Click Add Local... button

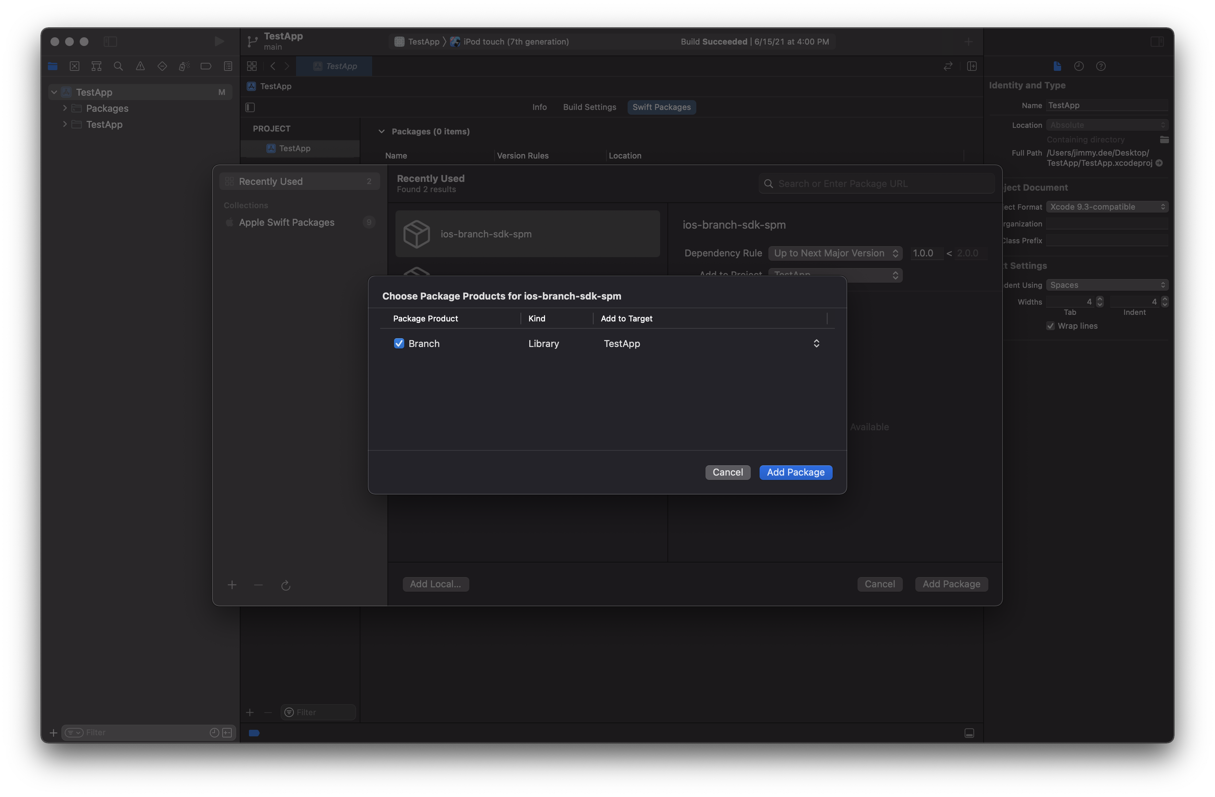[x=435, y=584]
